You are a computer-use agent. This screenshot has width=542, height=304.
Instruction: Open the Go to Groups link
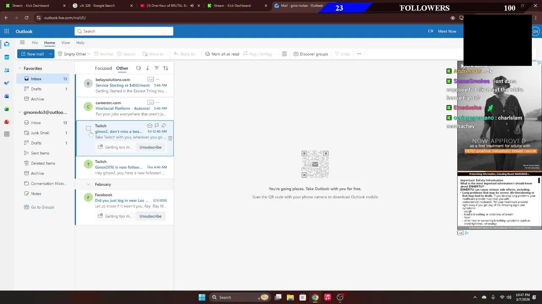[x=42, y=207]
